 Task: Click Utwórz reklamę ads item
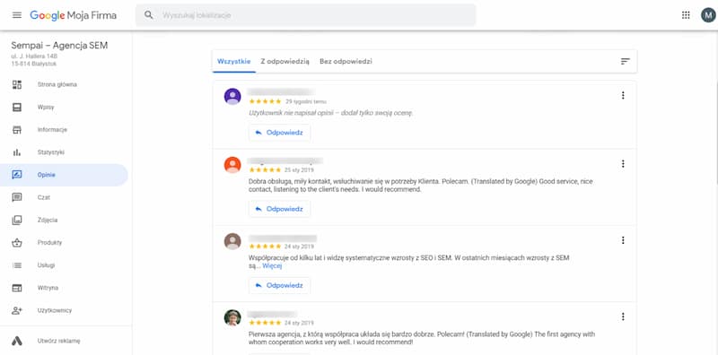tap(64, 341)
